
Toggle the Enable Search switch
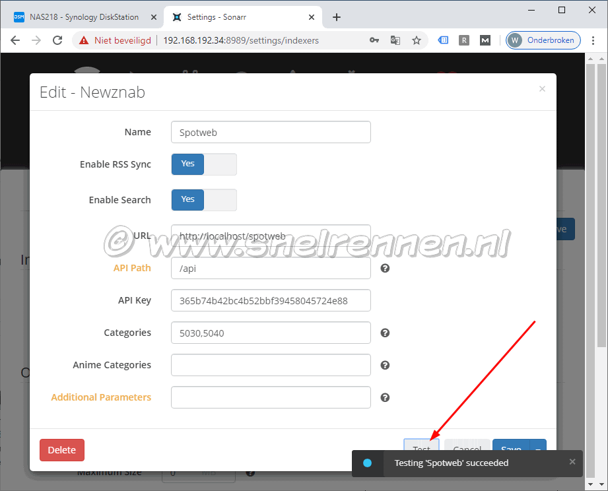click(204, 199)
